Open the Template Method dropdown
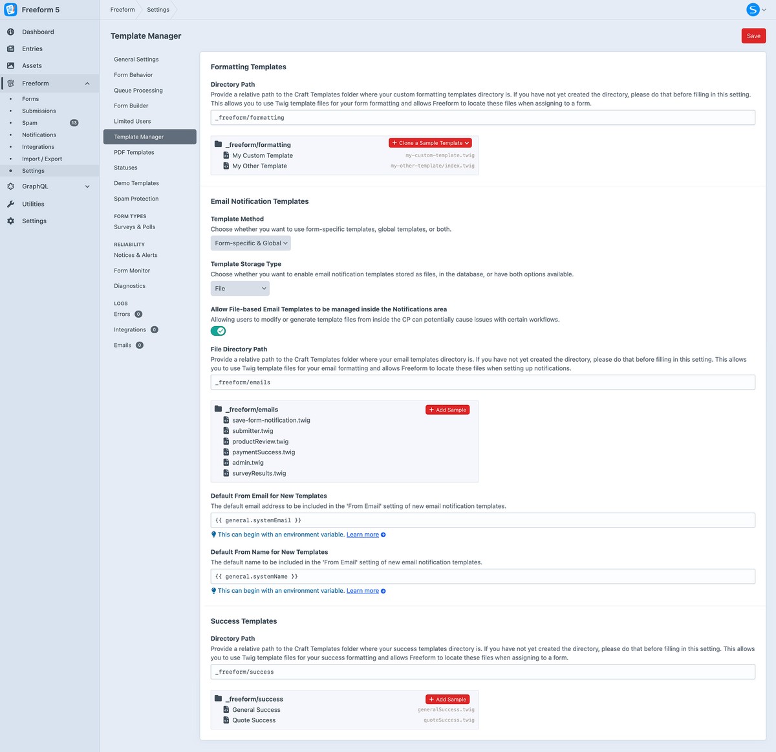The height and width of the screenshot is (752, 776). pos(250,243)
